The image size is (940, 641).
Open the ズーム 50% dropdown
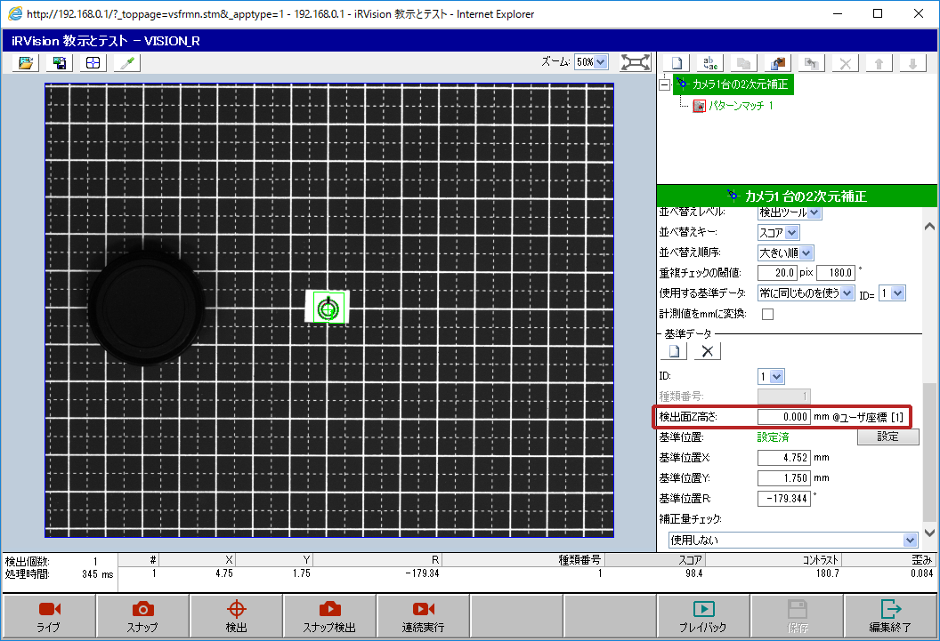[x=591, y=62]
